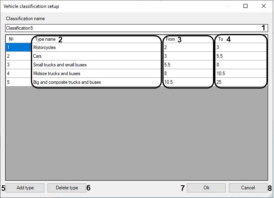Viewport: 274px width, 198px height.
Task: Click From value 8 in Midsize trucks row
Action: pos(189,74)
